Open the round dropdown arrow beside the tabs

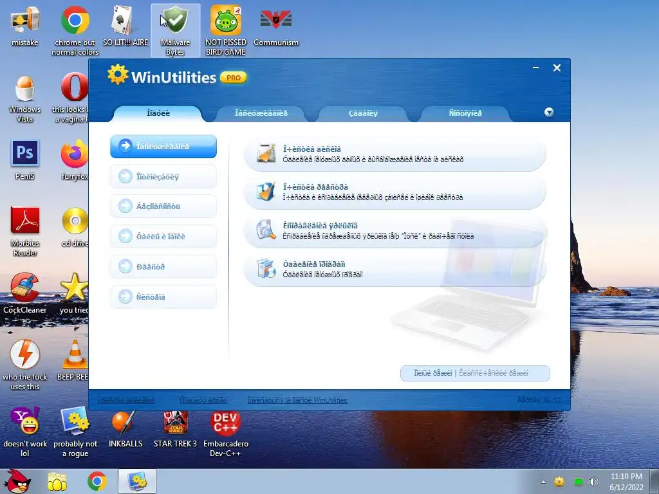pos(549,112)
